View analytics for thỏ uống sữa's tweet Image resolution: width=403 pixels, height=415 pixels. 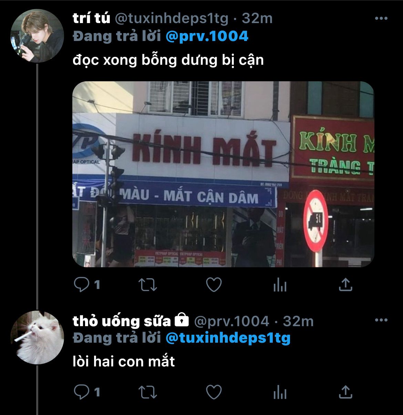click(280, 392)
